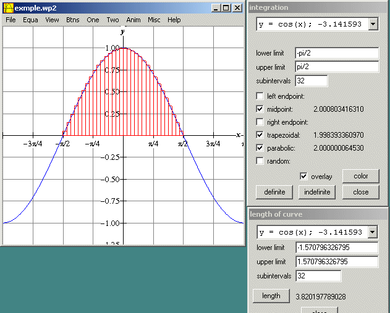Enable the left endpoint checkbox

260,96
